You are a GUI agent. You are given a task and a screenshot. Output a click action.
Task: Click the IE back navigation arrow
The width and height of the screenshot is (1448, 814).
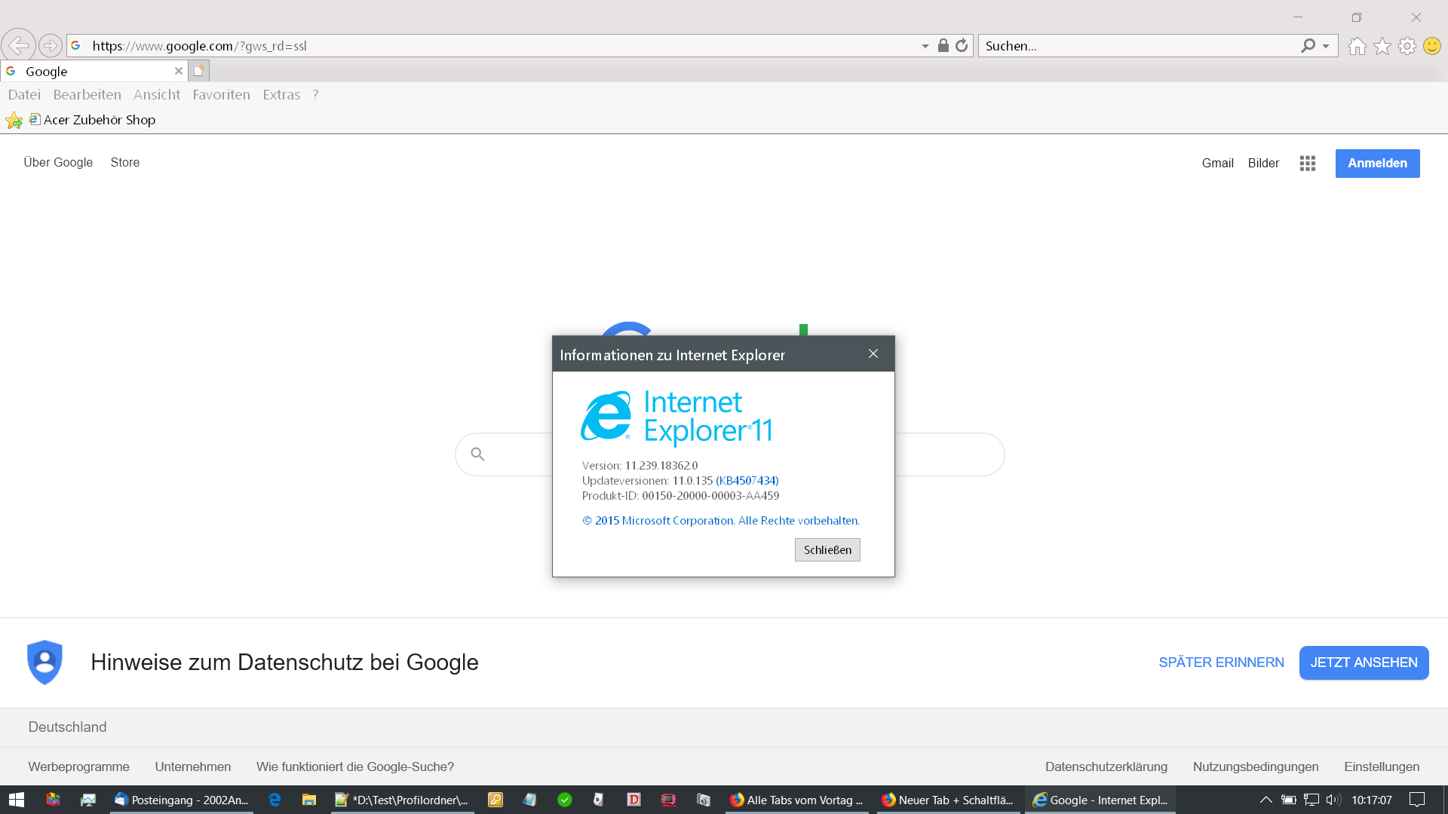pos(18,45)
